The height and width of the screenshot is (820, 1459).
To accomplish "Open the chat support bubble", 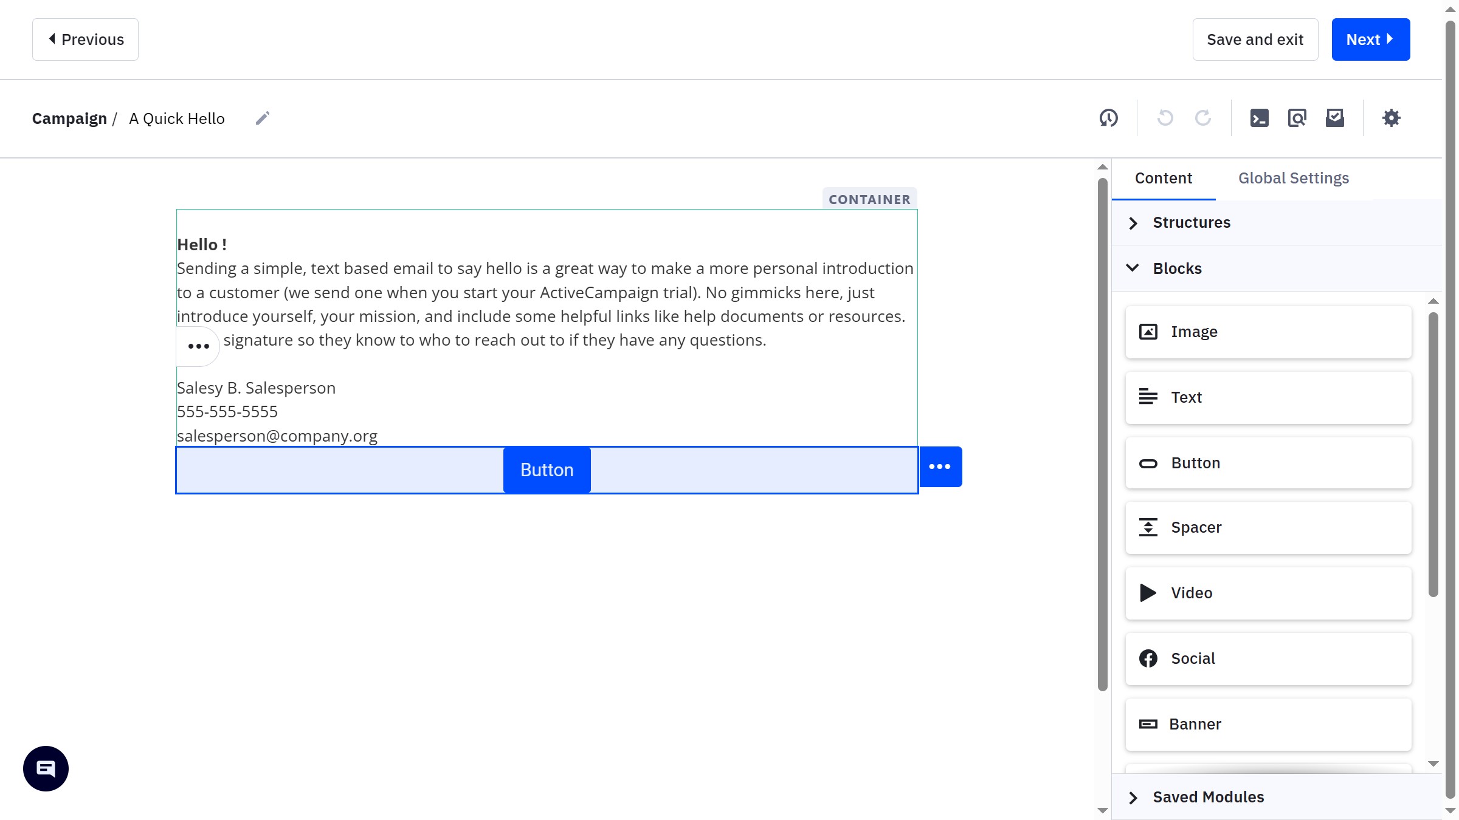I will click(x=46, y=768).
